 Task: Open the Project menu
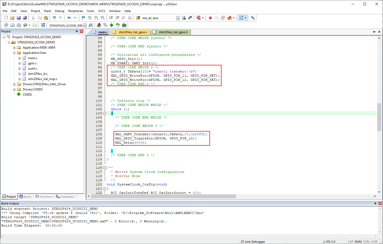click(35, 11)
